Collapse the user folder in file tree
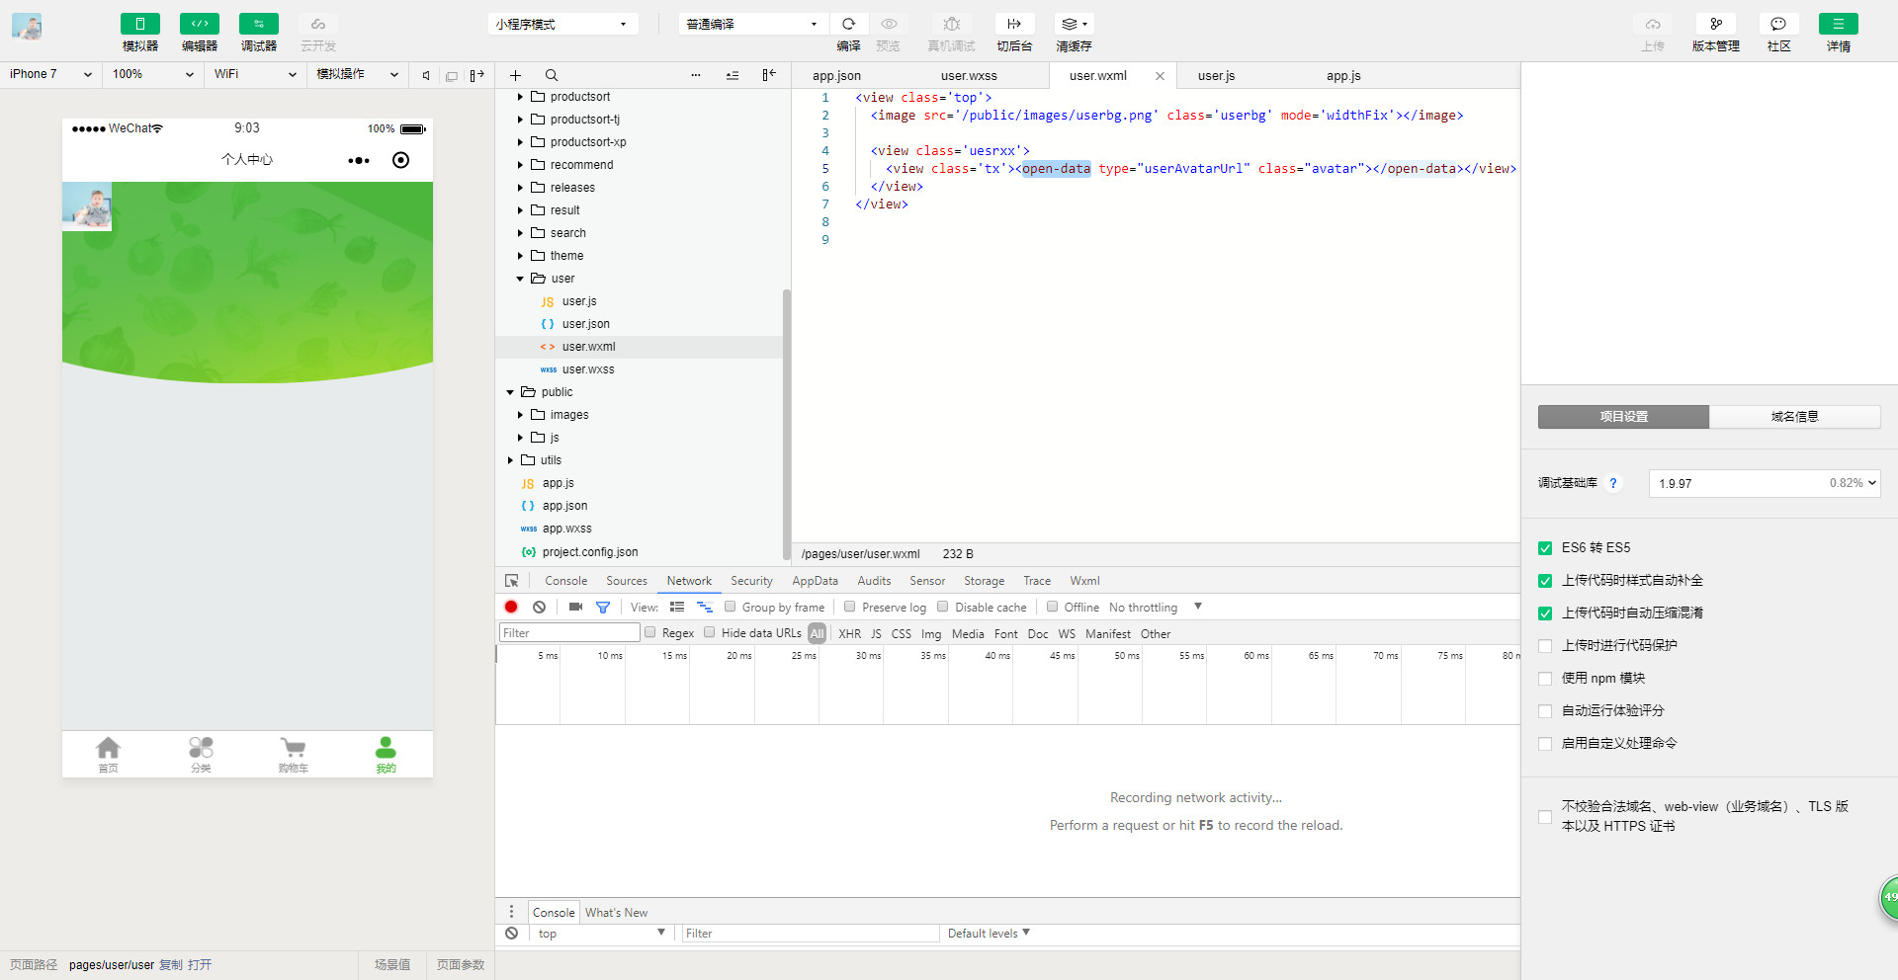The height and width of the screenshot is (980, 1898). (x=520, y=279)
